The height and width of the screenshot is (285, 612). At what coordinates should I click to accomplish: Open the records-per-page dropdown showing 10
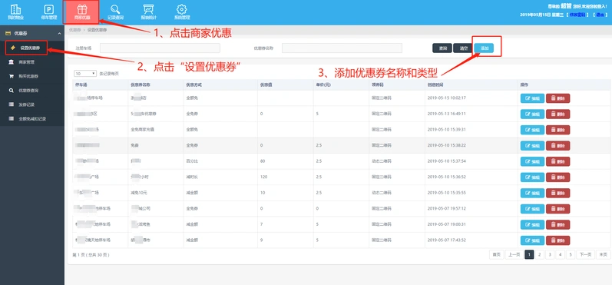pyautogui.click(x=85, y=74)
